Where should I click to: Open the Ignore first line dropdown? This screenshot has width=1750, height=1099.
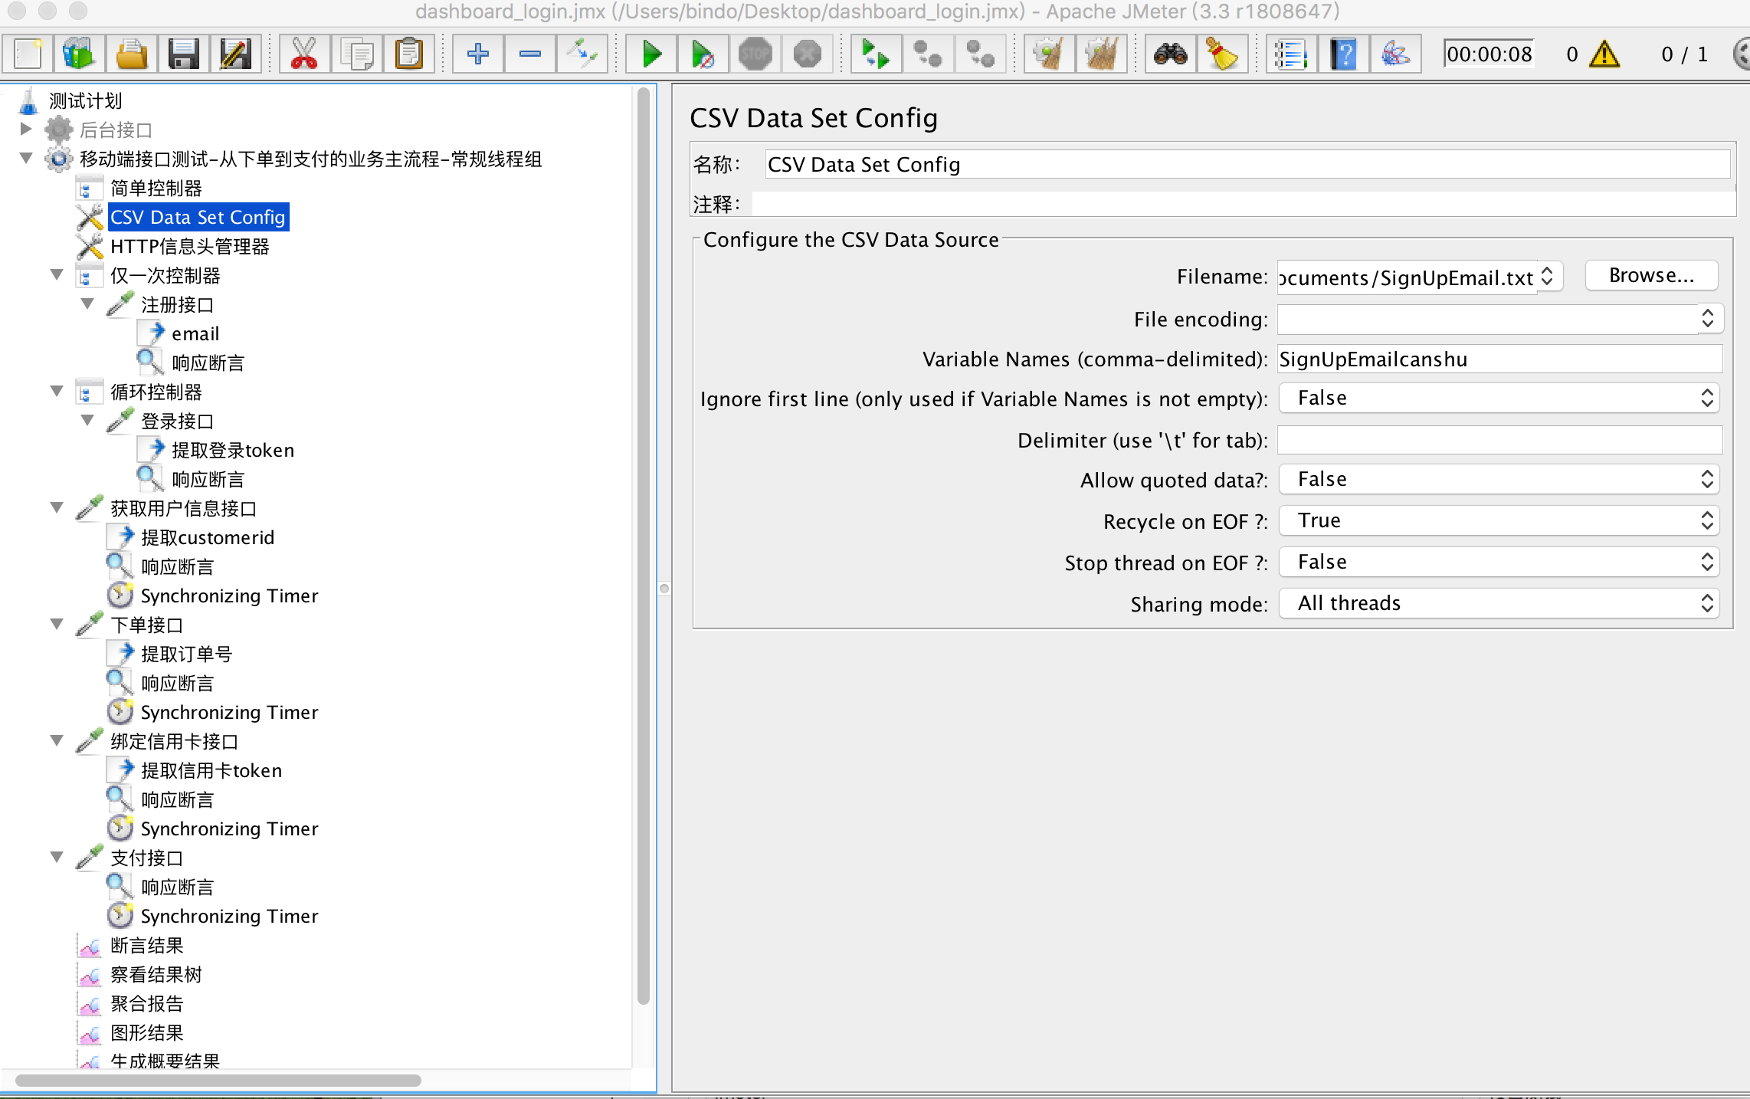click(1499, 398)
